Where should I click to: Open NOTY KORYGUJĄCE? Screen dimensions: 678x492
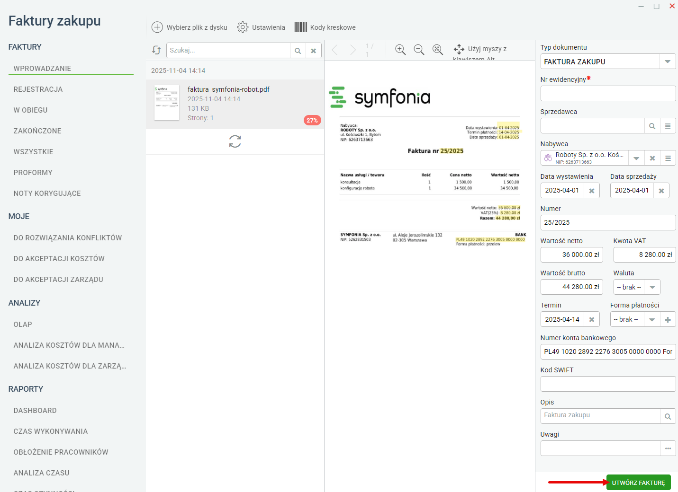click(x=47, y=193)
